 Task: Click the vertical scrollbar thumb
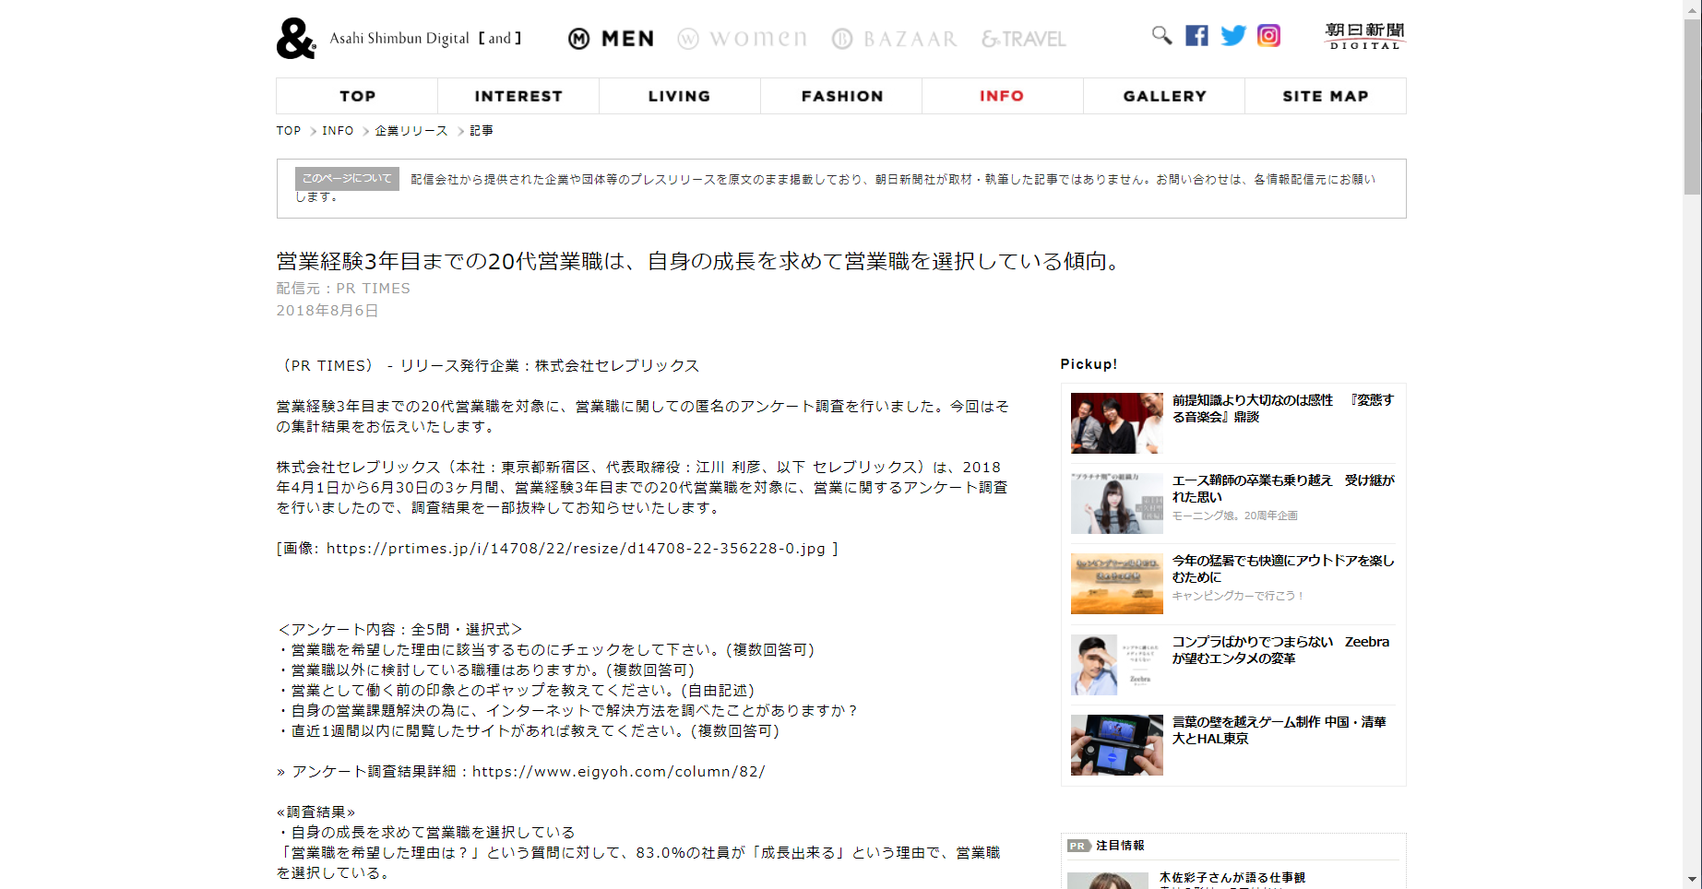pyautogui.click(x=1692, y=106)
